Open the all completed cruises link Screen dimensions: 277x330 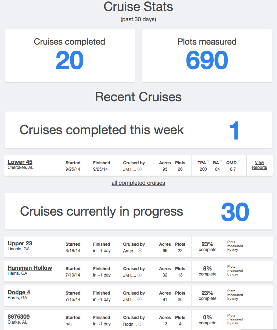point(138,183)
